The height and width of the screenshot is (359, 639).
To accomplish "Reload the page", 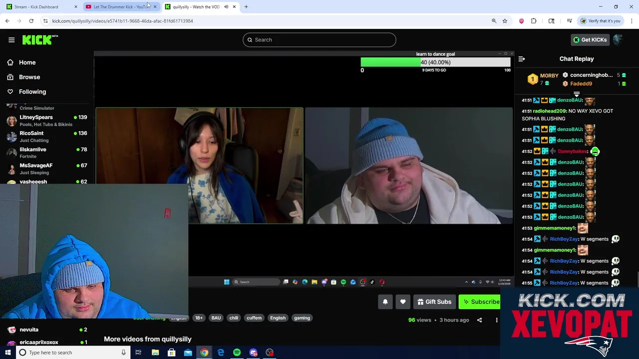I will click(31, 21).
